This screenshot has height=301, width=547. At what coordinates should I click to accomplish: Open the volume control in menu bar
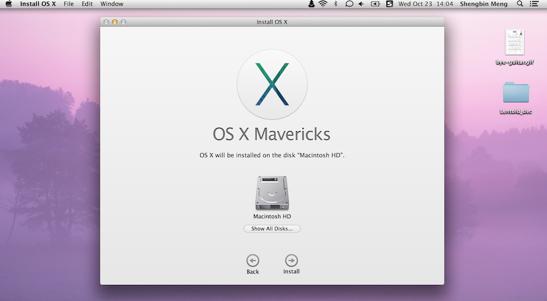point(362,4)
